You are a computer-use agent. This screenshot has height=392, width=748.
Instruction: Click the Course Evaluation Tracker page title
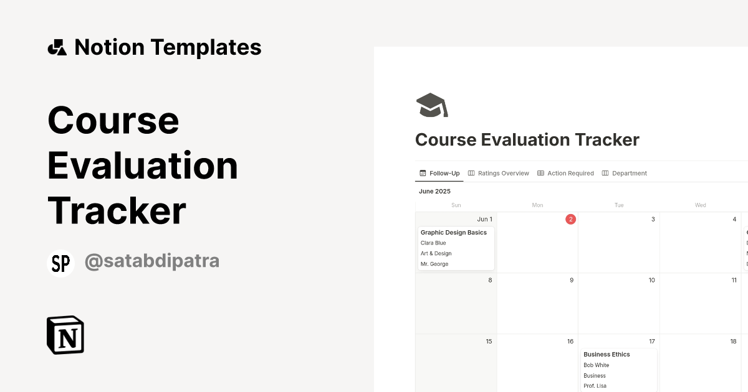pyautogui.click(x=527, y=139)
